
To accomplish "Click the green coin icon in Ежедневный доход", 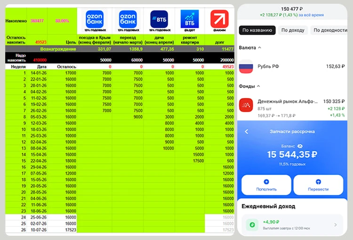I will (252, 224).
